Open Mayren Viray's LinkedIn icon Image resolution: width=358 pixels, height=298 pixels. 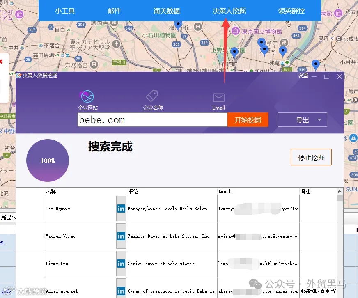(121, 236)
